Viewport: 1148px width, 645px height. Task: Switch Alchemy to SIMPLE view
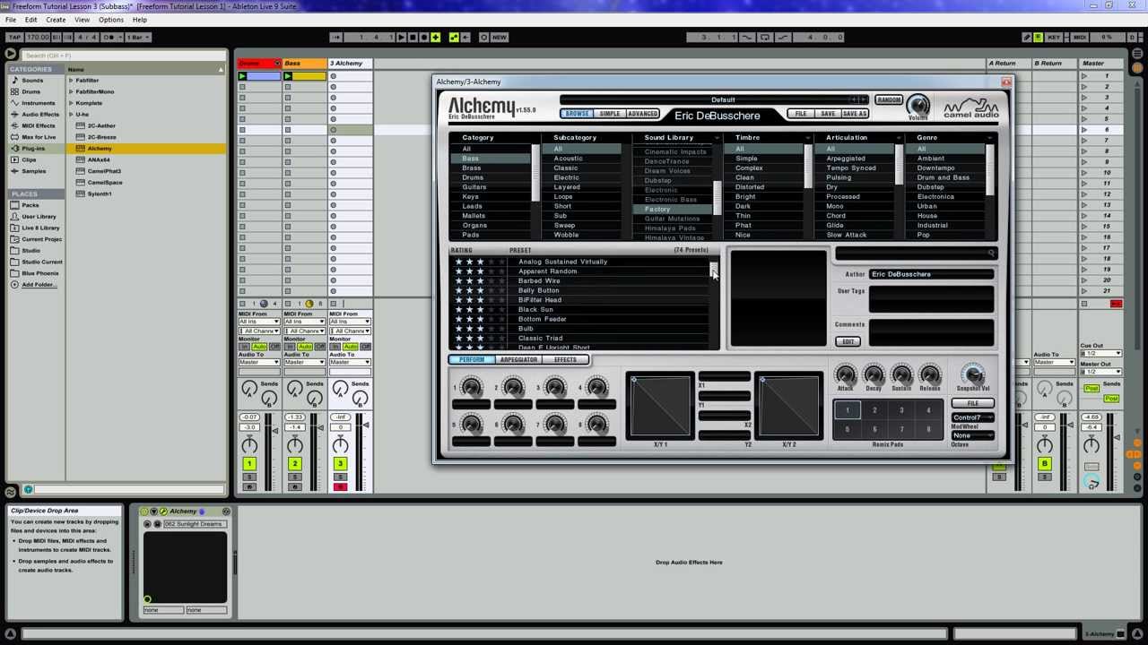(610, 114)
